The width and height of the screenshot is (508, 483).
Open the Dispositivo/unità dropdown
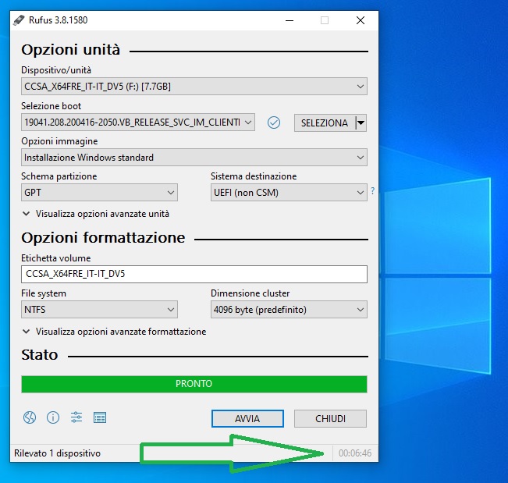click(194, 86)
